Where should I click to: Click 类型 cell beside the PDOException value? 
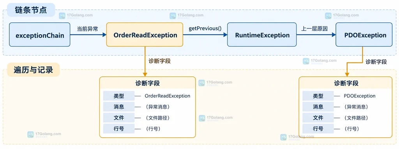[x=318, y=96]
